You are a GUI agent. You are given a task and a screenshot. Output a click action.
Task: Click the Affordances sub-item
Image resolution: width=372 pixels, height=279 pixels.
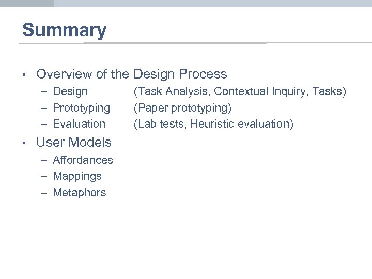click(x=83, y=160)
